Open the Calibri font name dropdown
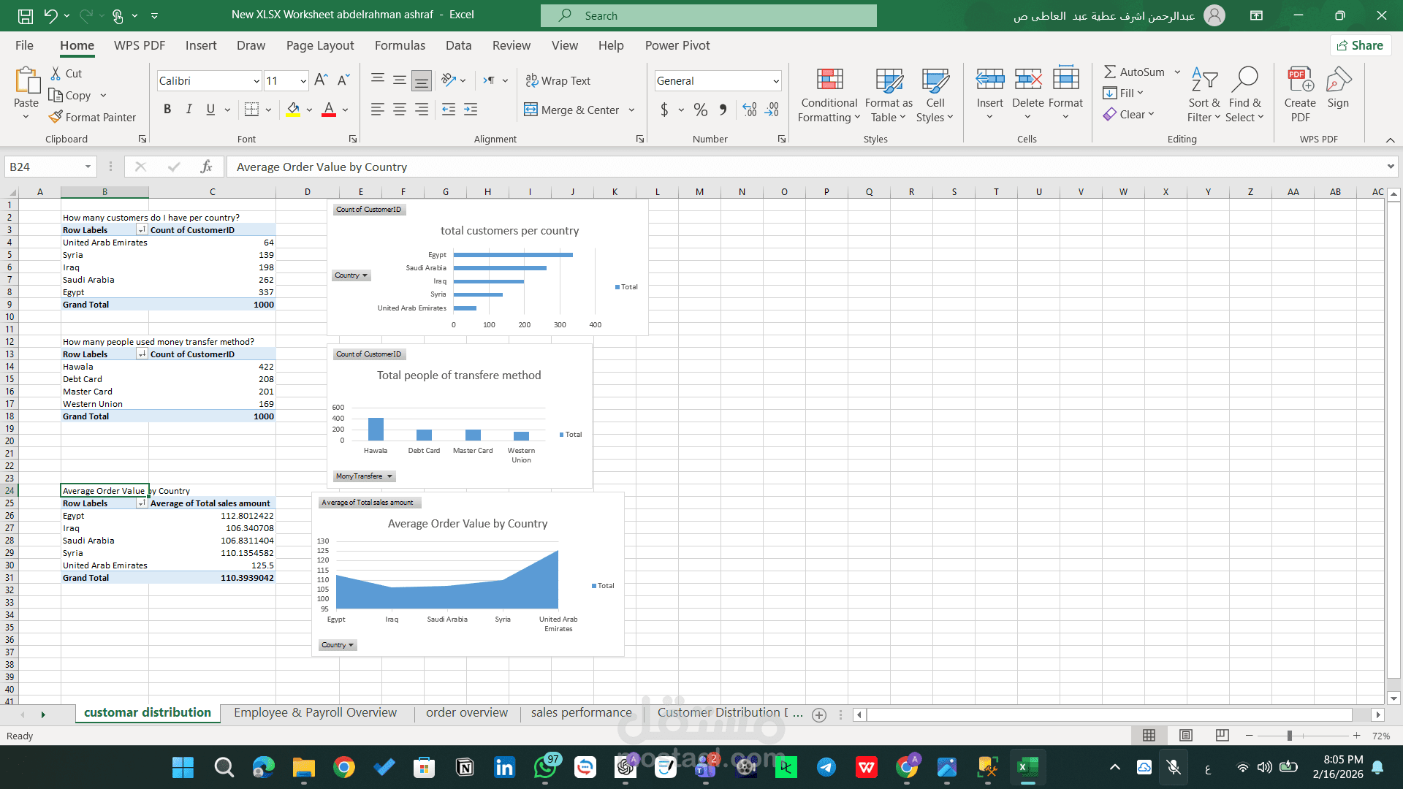Screen dimensions: 1403x789 tap(256, 81)
